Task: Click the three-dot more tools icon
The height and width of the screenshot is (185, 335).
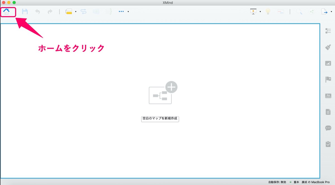Action: click(x=121, y=11)
